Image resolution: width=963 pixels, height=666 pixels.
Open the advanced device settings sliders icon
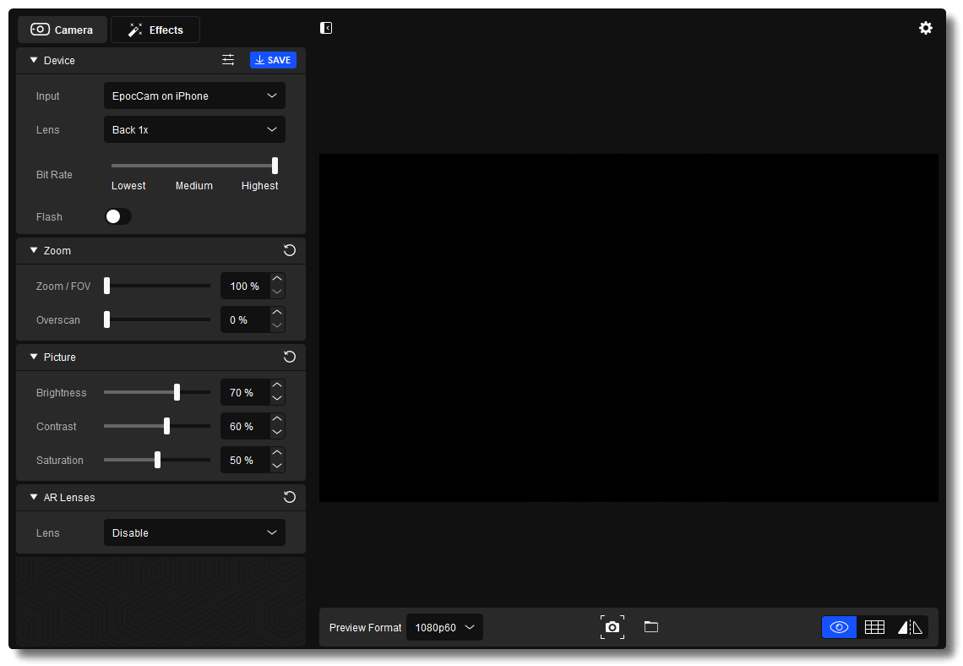[228, 59]
